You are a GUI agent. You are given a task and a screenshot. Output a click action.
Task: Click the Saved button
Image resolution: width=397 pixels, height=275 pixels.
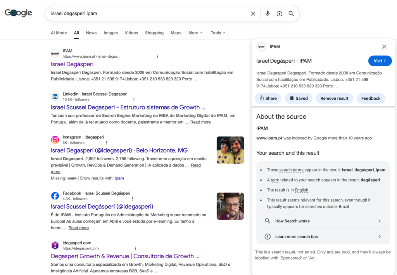(x=299, y=98)
